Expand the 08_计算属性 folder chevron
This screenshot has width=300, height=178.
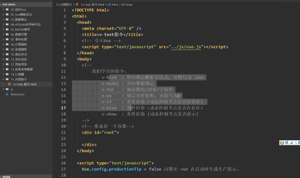[3, 44]
